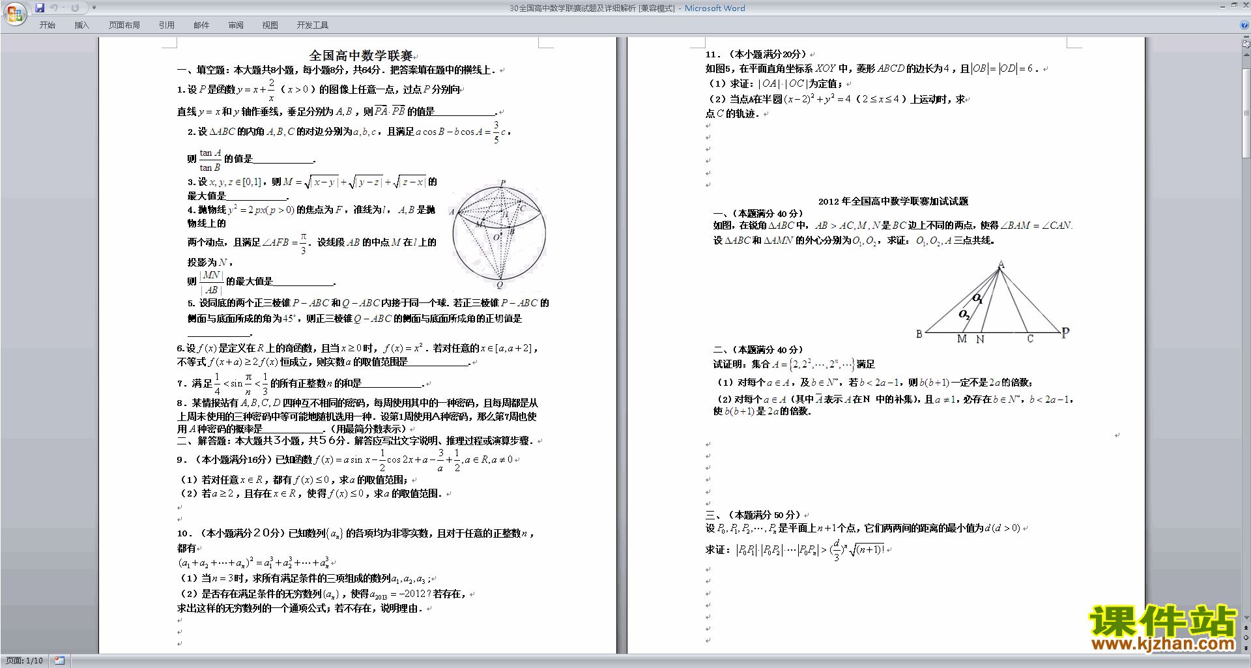Open the 审阅 ribbon tab
The width and height of the screenshot is (1251, 668).
coord(236,25)
